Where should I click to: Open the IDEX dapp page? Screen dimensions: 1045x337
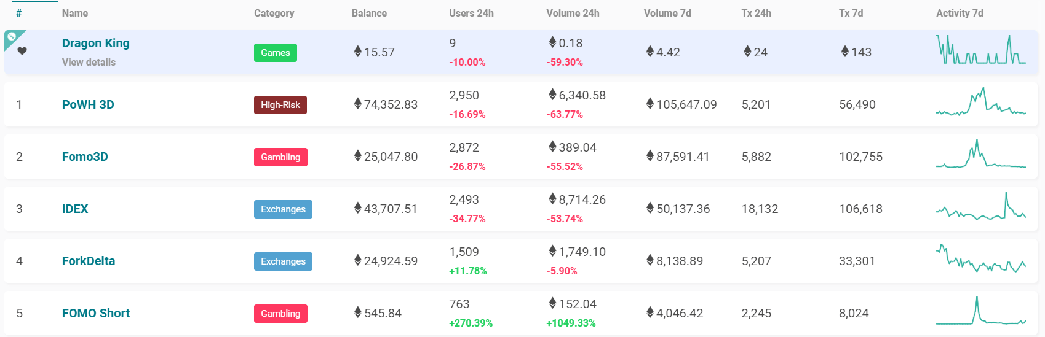[75, 209]
